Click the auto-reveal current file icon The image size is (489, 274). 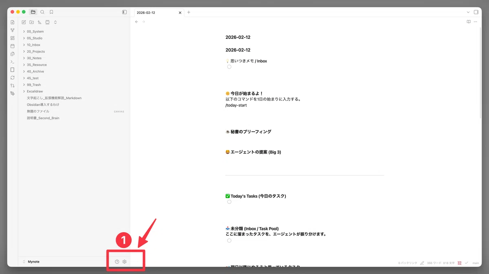click(47, 22)
